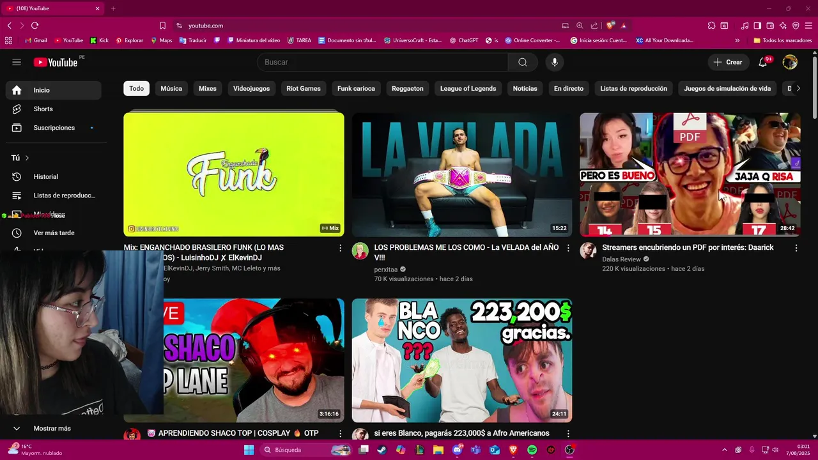Open the Shaco Top Lane thumbnail

coord(254,360)
